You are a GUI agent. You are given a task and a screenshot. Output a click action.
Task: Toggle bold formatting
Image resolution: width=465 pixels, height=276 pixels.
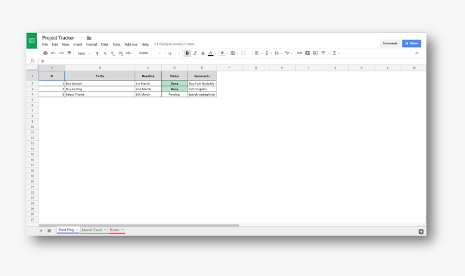(x=187, y=53)
